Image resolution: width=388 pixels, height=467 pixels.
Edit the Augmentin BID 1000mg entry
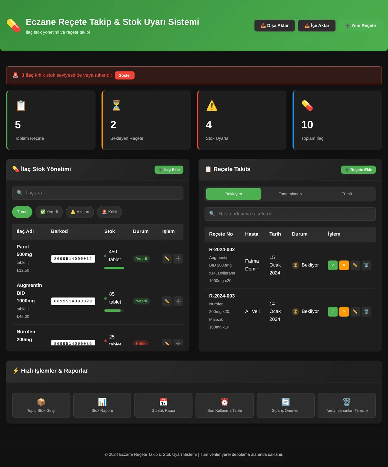(167, 301)
